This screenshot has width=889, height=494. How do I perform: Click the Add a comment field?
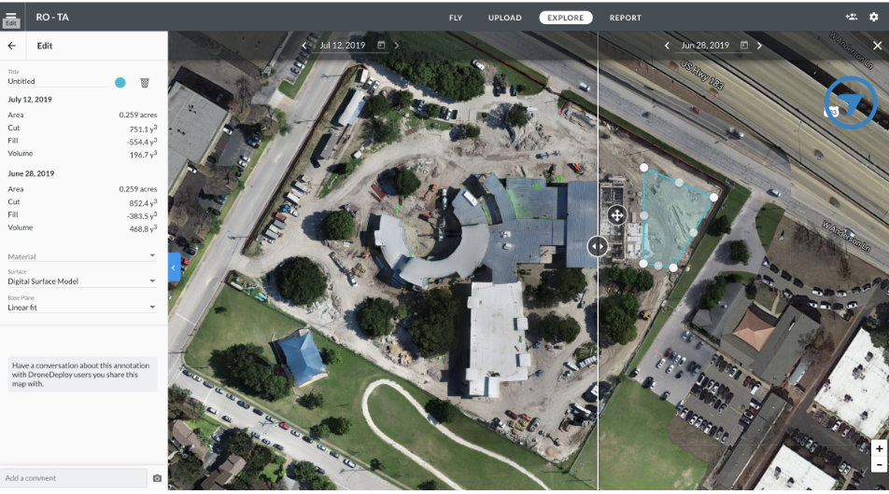tap(74, 478)
